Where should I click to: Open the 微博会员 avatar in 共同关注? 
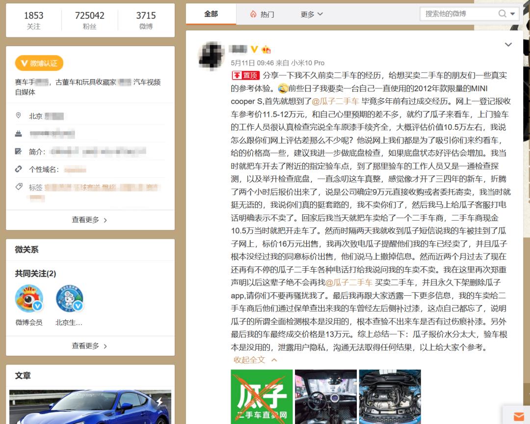[28, 298]
